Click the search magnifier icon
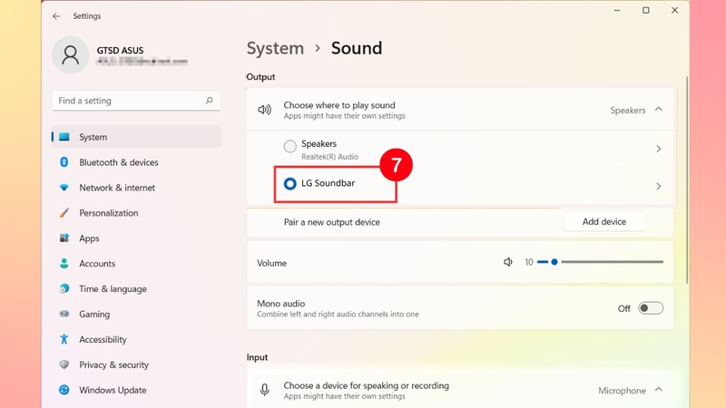This screenshot has height=408, width=726. pos(210,101)
